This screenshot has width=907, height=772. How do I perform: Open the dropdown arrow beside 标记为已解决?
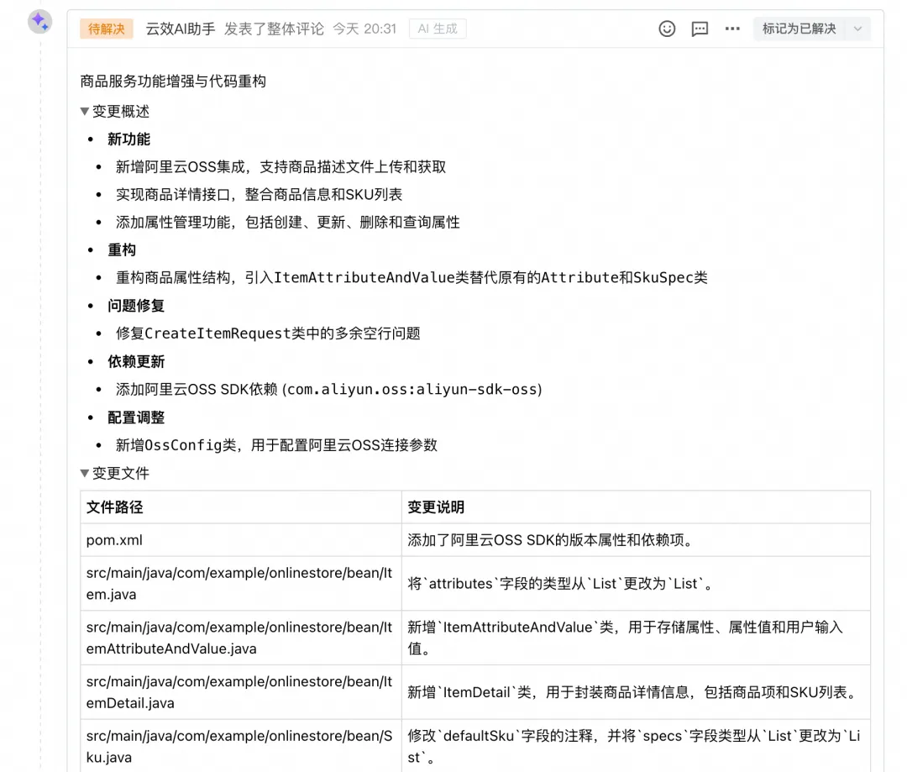(x=857, y=29)
